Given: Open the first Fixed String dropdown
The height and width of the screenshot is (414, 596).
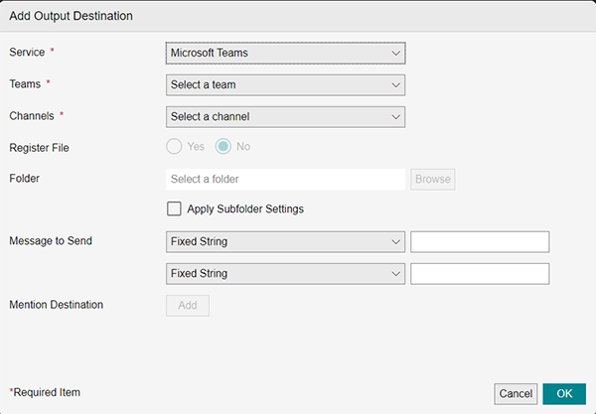Looking at the screenshot, I should tap(285, 241).
